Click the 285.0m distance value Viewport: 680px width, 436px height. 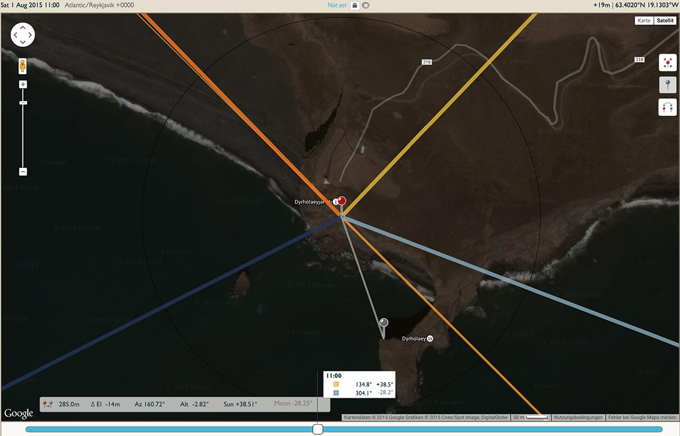(69, 404)
